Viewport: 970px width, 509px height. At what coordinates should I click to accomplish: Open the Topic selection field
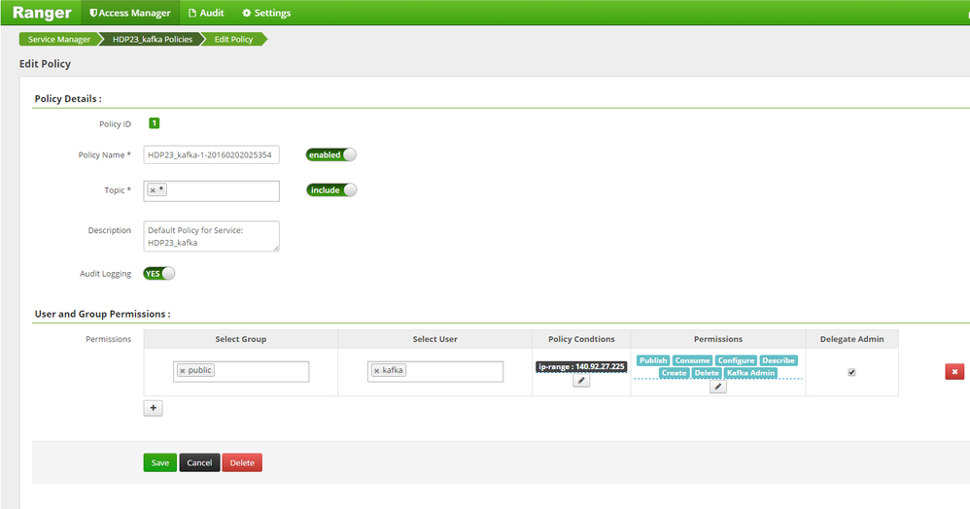point(212,191)
